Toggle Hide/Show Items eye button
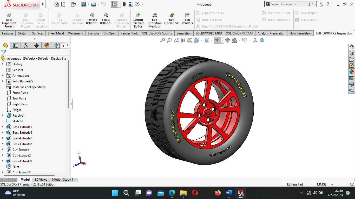 pos(217,40)
